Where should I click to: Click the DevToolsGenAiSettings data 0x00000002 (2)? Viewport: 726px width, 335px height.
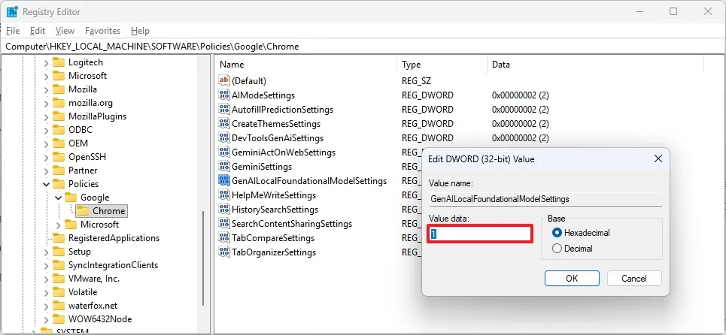click(521, 138)
